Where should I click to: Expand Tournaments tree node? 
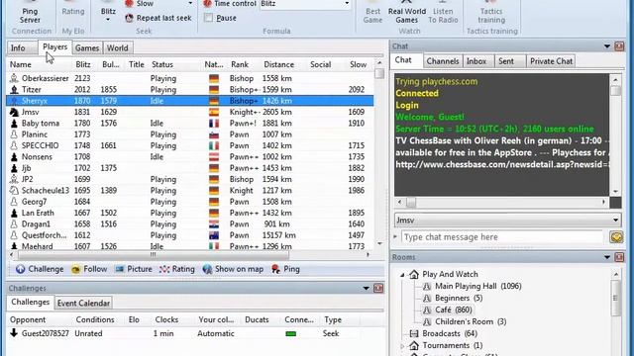tap(402, 346)
